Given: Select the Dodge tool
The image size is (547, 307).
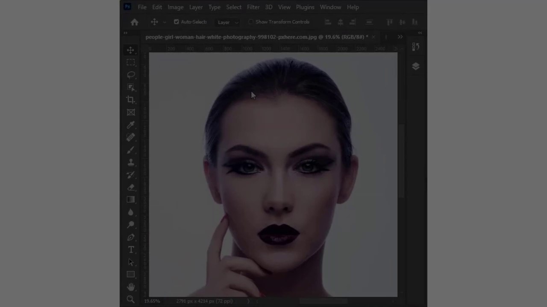Looking at the screenshot, I should (131, 225).
